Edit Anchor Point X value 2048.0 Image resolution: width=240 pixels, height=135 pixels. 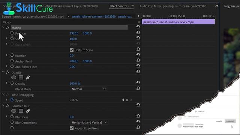74,61
